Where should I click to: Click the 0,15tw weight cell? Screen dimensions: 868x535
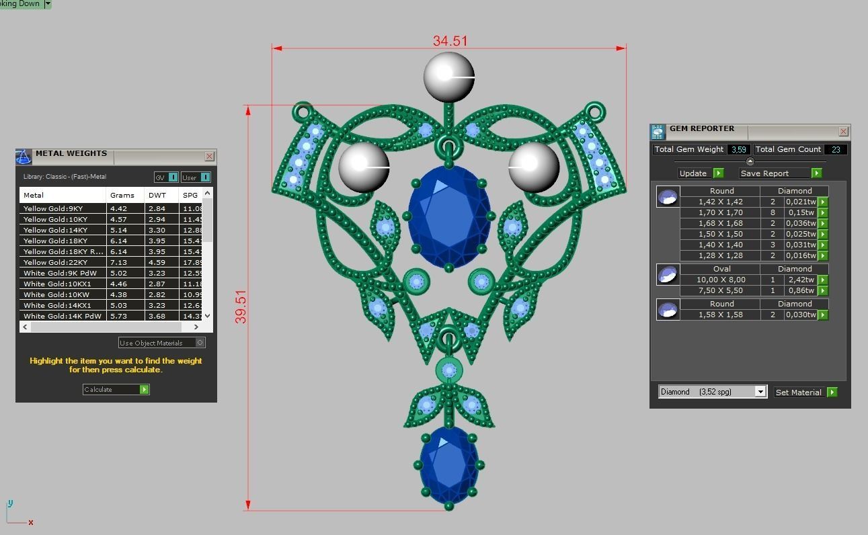(x=801, y=212)
